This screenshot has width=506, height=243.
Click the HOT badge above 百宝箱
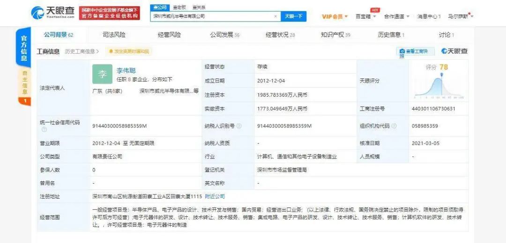tap(375, 10)
